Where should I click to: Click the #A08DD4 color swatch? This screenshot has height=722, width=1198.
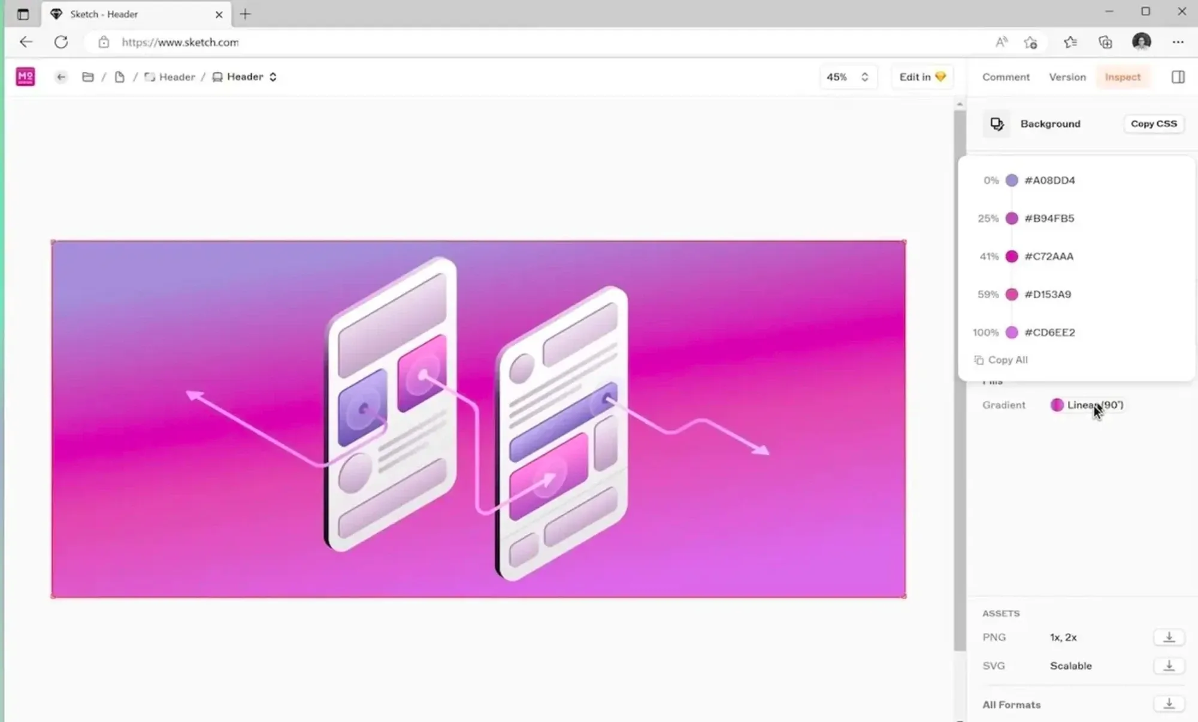tap(1012, 180)
